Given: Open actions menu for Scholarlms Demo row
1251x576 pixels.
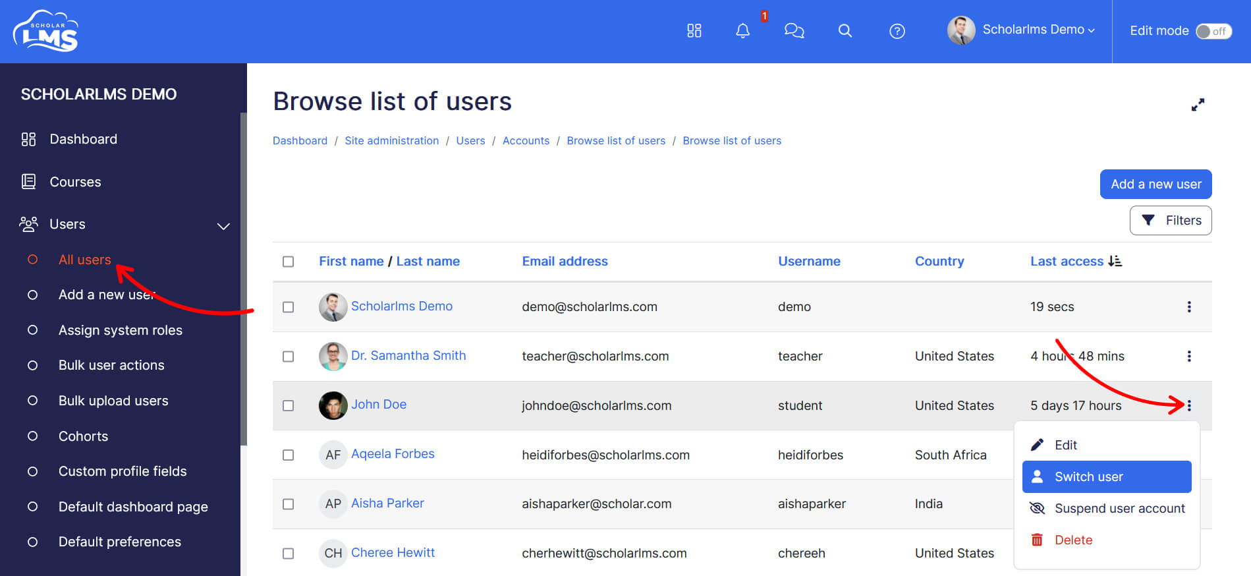Looking at the screenshot, I should coord(1189,306).
